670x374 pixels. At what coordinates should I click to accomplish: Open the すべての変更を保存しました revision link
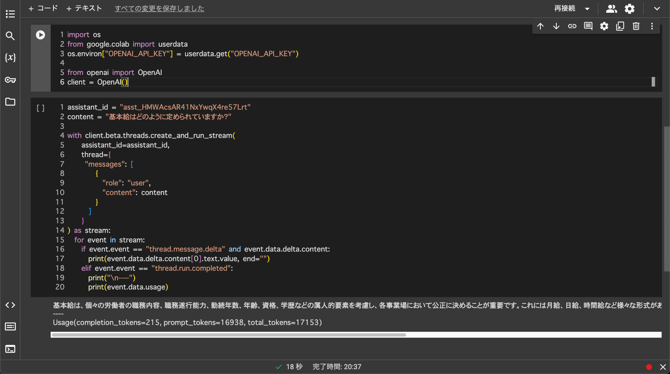pos(159,8)
